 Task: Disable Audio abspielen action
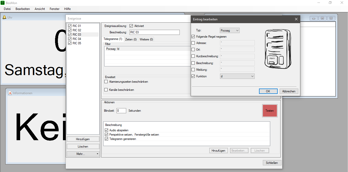click(106, 130)
